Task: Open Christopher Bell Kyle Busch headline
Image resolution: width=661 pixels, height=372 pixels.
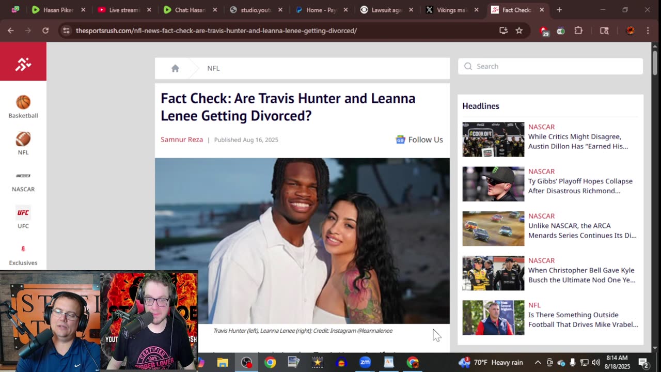Action: tap(581, 275)
